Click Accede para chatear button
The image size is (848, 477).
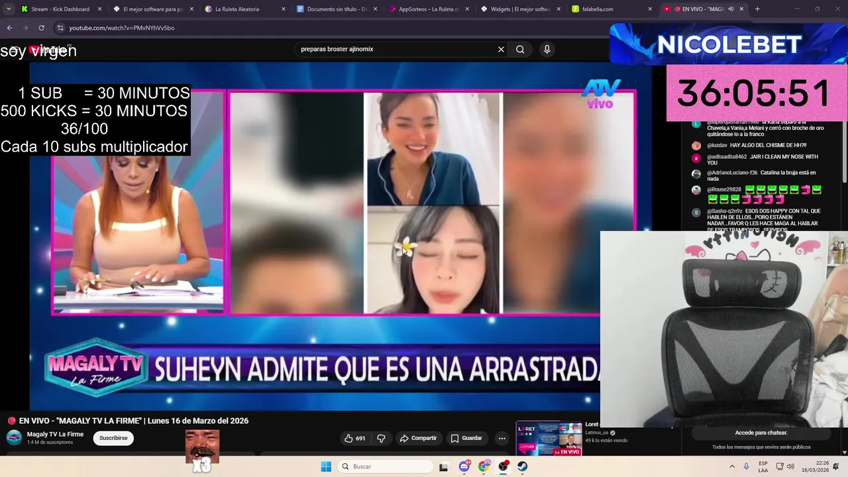(x=761, y=433)
